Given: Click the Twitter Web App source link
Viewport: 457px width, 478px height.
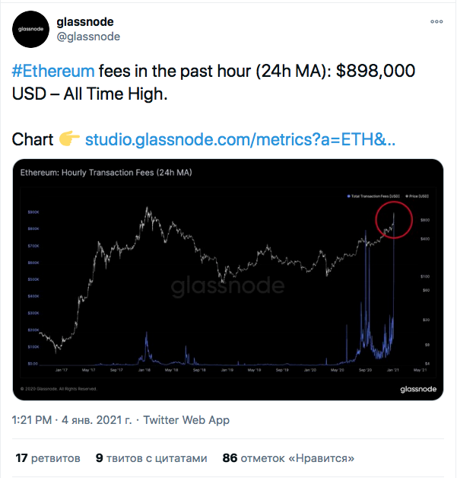Looking at the screenshot, I should (x=186, y=420).
